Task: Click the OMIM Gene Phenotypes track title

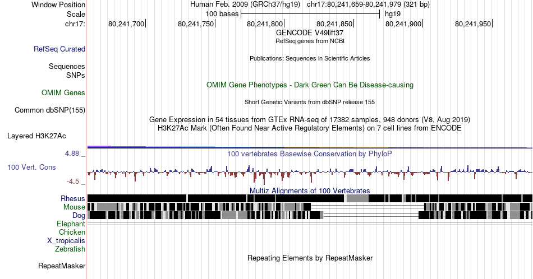Action: (310, 85)
